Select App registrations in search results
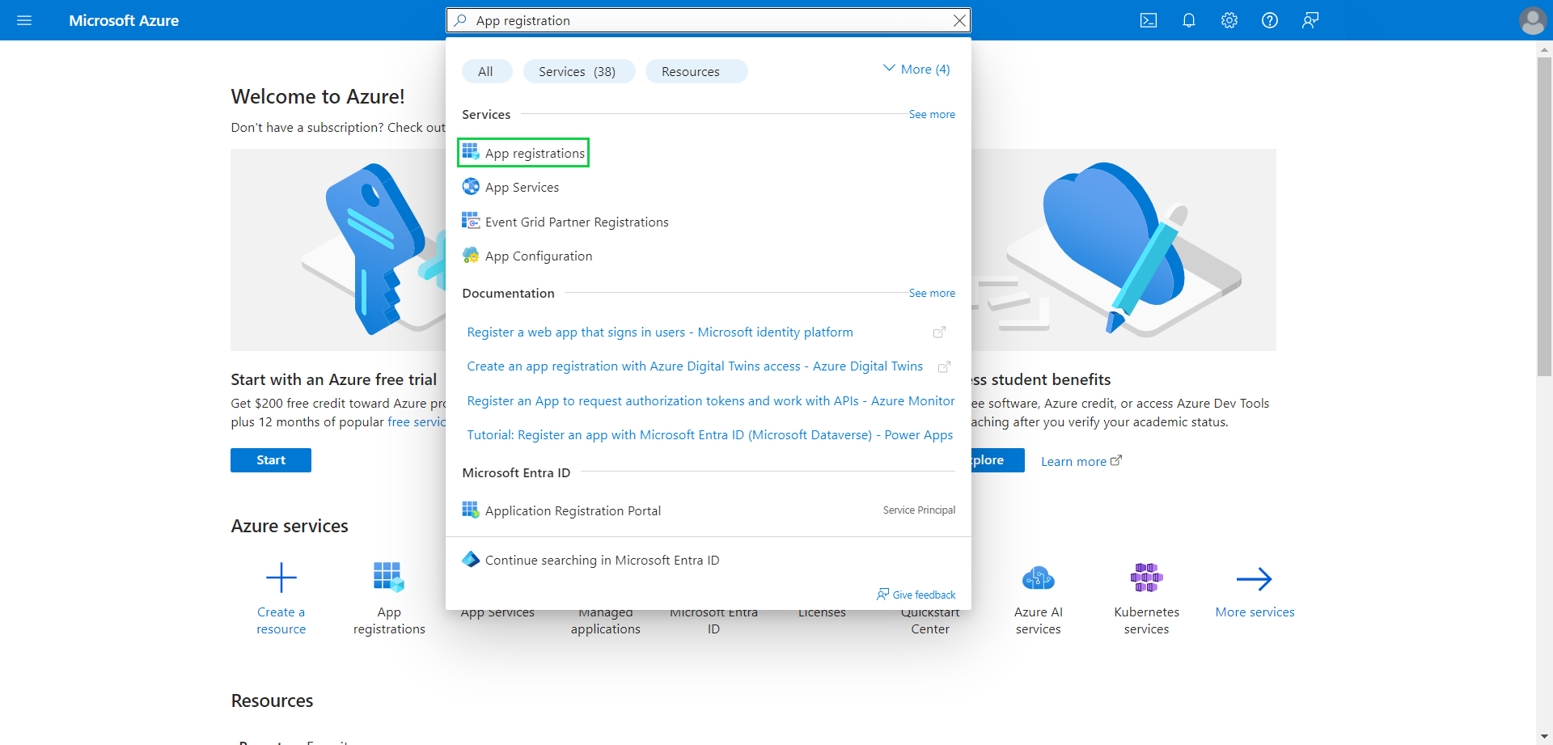Image resolution: width=1553 pixels, height=745 pixels. coord(523,153)
